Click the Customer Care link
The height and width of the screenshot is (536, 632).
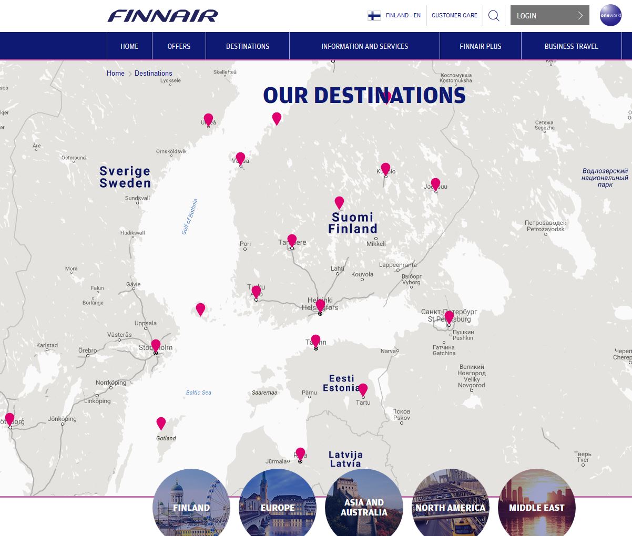click(x=454, y=16)
